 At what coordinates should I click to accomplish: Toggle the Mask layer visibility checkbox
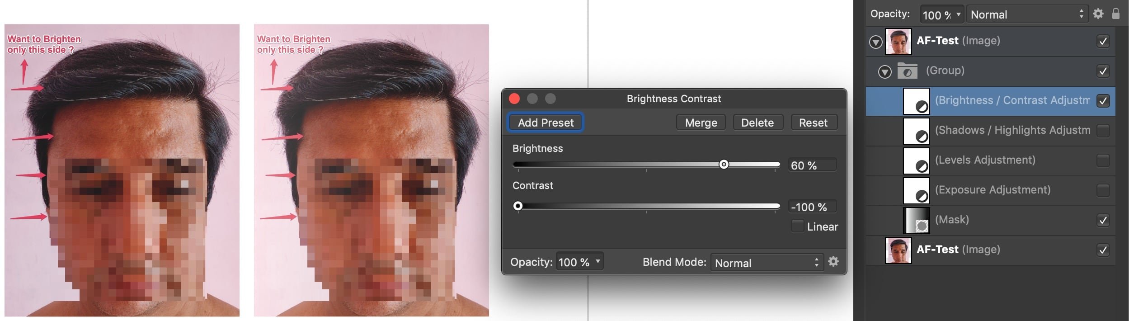1103,220
